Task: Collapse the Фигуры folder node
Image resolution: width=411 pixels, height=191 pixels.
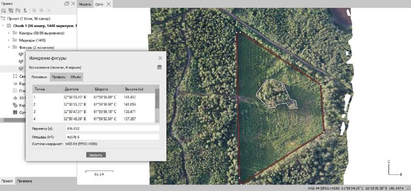Action: (x=9, y=47)
